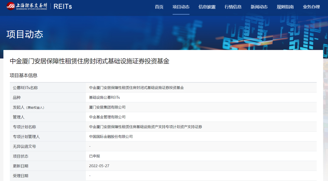
Task: Select the value 中国国际金融股份有限公司
Action: (x=111, y=137)
